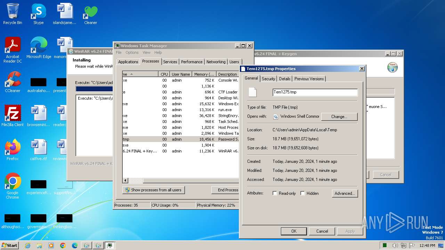Open the View menu in Task Manager
Image resolution: width=445 pixels, height=250 pixels.
tap(146, 52)
